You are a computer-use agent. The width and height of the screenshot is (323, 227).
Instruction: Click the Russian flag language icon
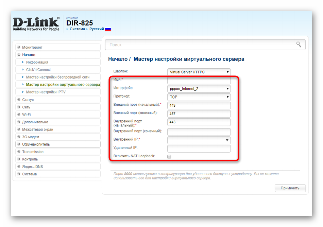pos(108,29)
